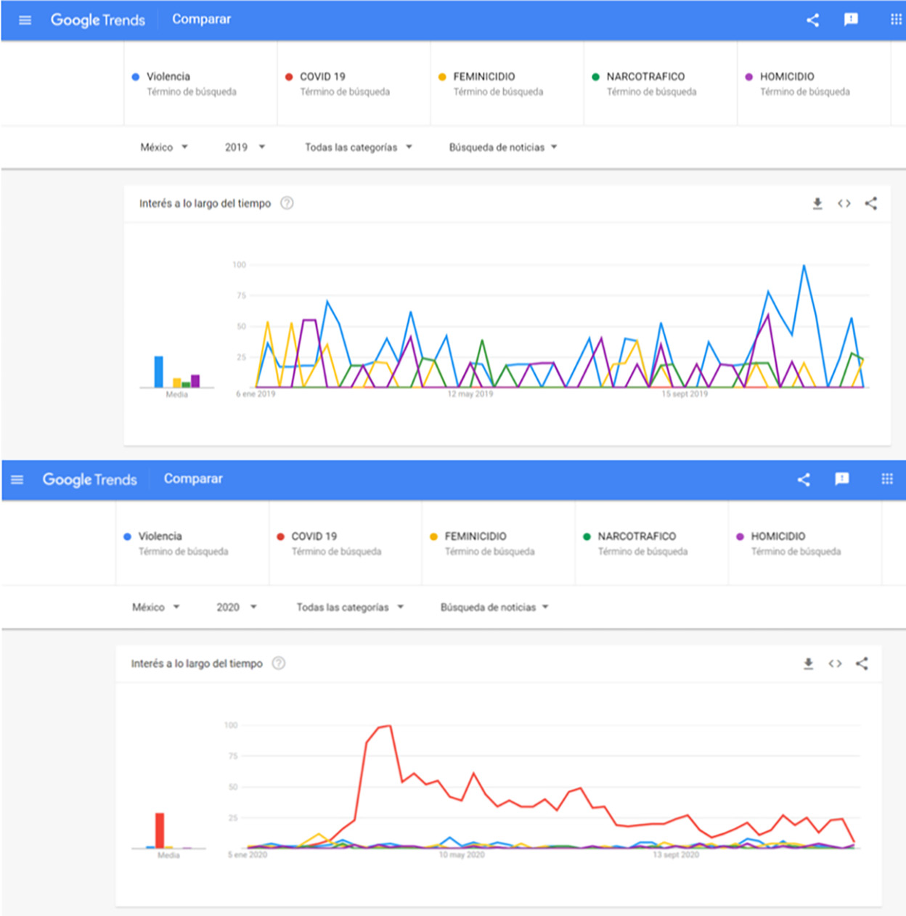Expand the 2020 time range dropdown

pyautogui.click(x=237, y=608)
